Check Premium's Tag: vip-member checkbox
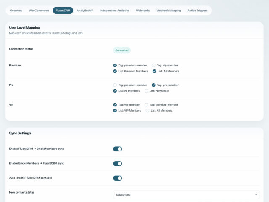Viewport: 269px width, 202px height. (153, 66)
